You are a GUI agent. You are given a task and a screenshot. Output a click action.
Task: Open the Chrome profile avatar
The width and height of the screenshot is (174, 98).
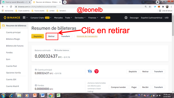pyautogui.click(x=167, y=7)
